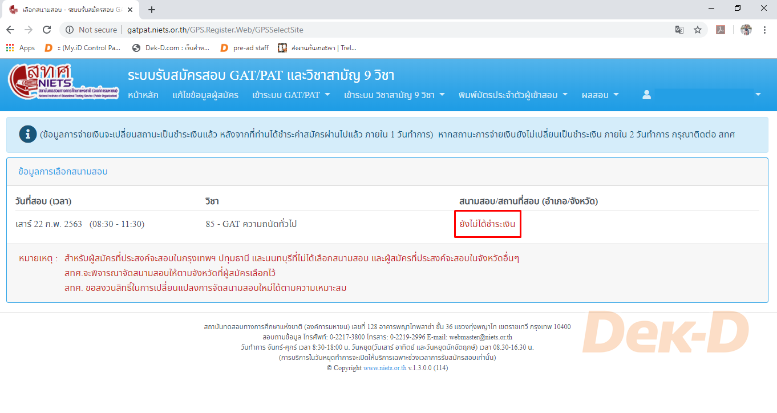Bookmark this page with the star icon

pos(697,30)
